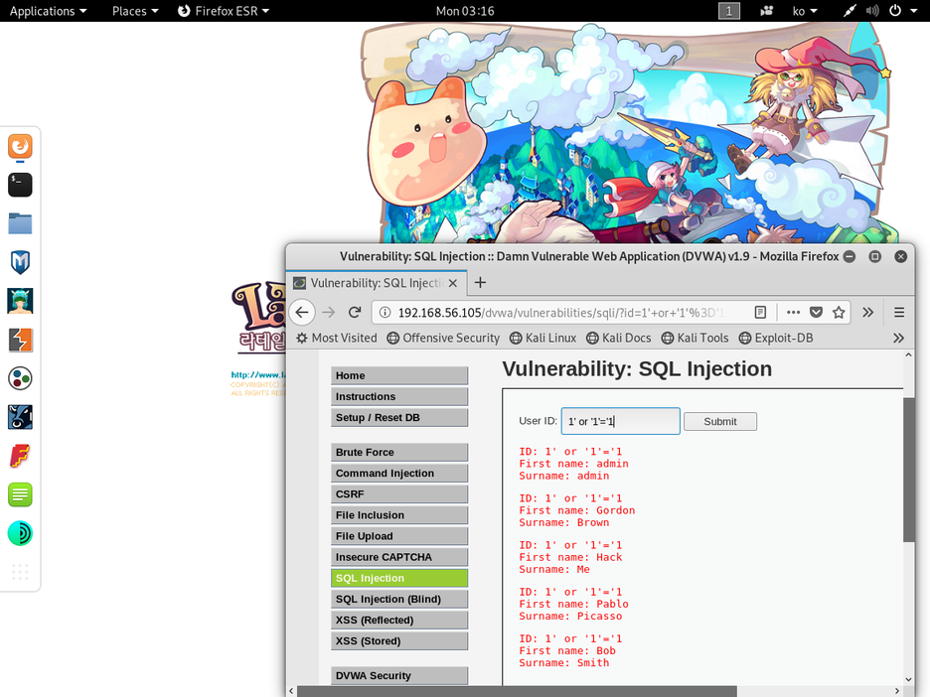Show more bookmarks via chevron
Viewport: 930px width, 697px height.
pos(898,338)
